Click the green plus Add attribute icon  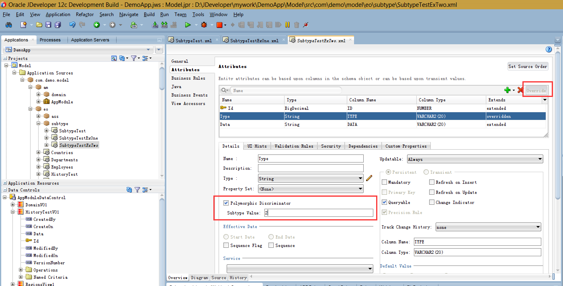(507, 91)
